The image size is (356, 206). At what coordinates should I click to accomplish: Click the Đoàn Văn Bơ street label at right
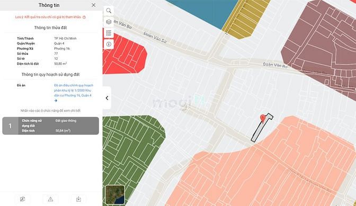click(x=275, y=65)
